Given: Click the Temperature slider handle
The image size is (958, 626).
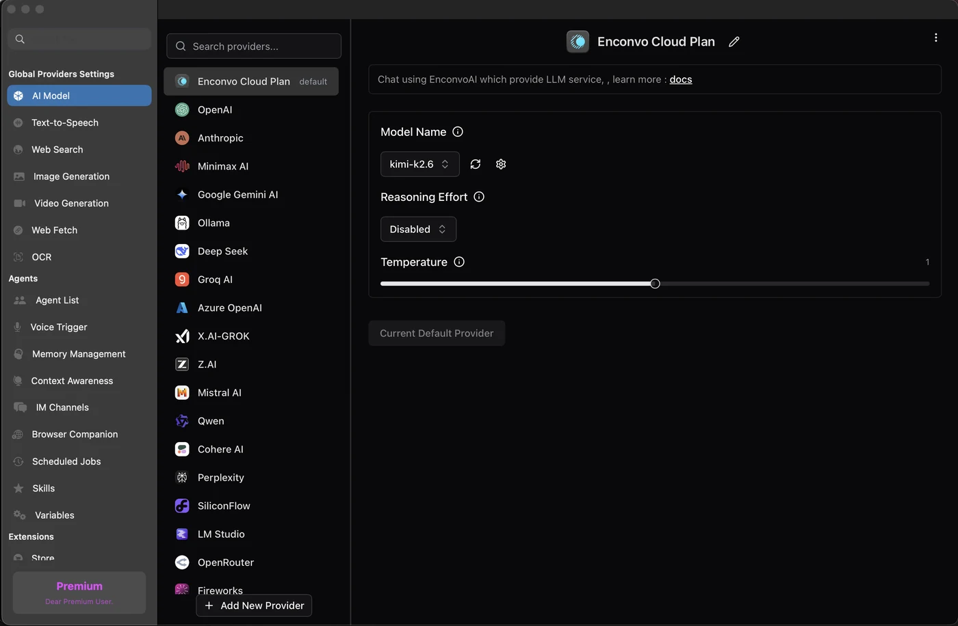Looking at the screenshot, I should (655, 284).
